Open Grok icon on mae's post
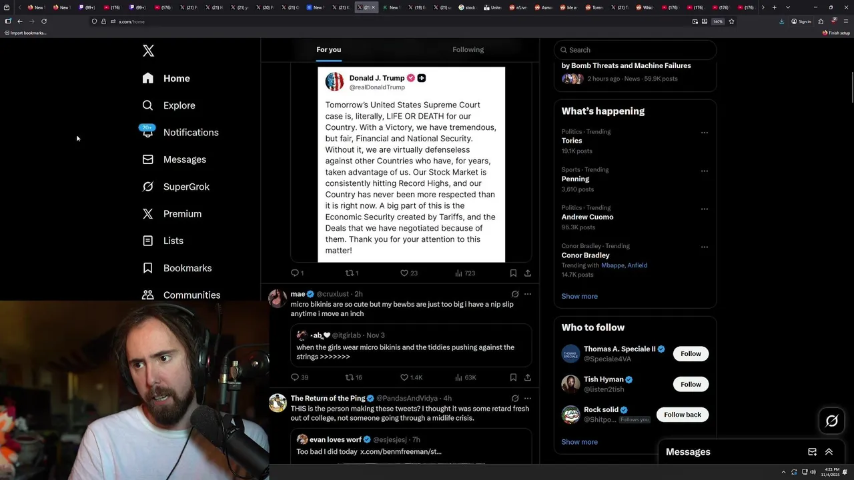The image size is (854, 480). 515,294
